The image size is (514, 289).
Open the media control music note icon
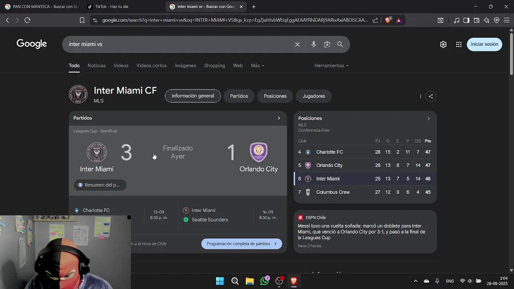tap(457, 20)
